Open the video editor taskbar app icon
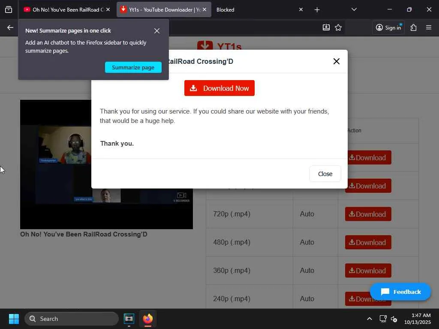 tap(129, 319)
